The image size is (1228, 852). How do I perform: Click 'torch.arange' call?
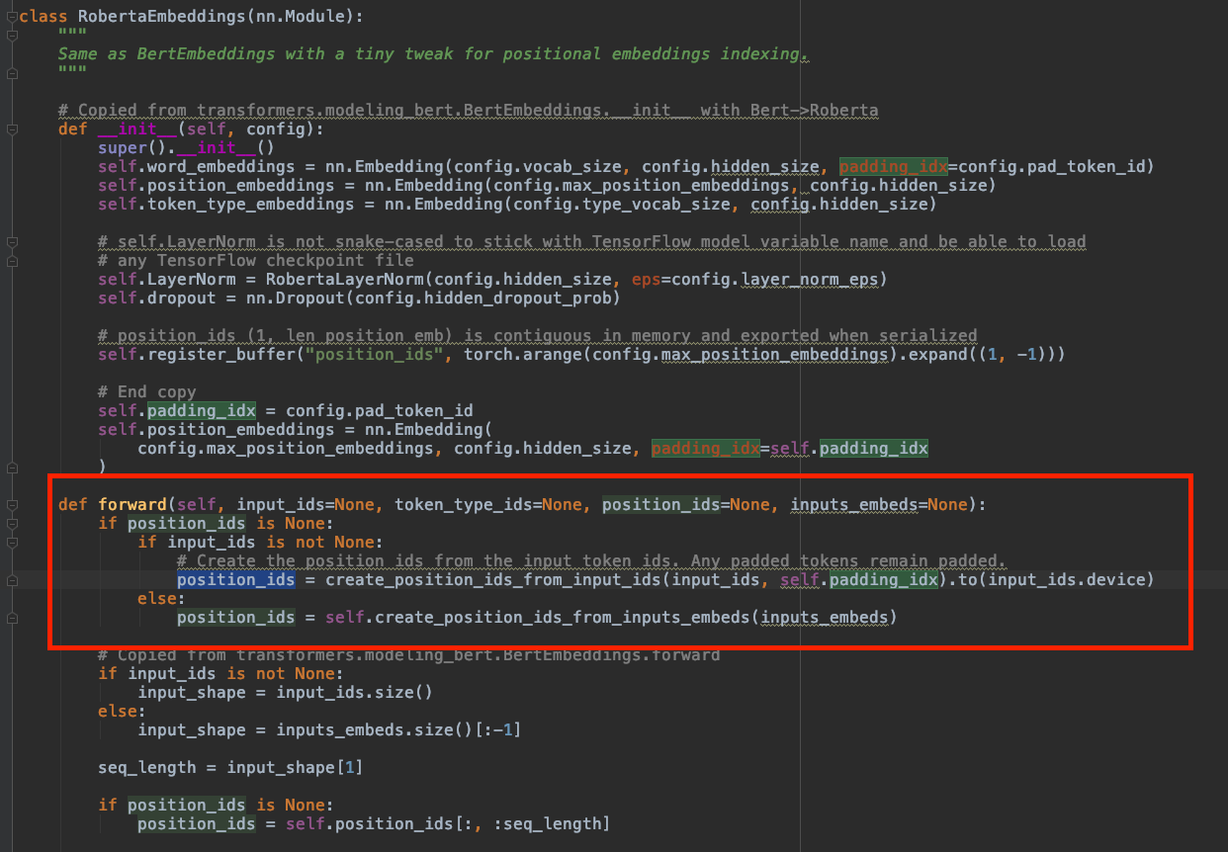(523, 355)
